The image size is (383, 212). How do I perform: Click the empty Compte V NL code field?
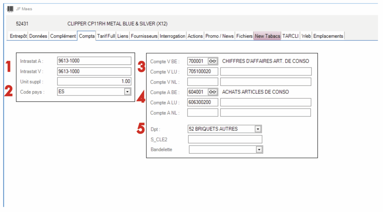[202, 82]
